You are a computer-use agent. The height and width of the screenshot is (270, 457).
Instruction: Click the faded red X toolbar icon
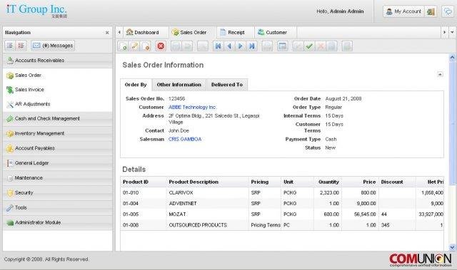(x=321, y=46)
